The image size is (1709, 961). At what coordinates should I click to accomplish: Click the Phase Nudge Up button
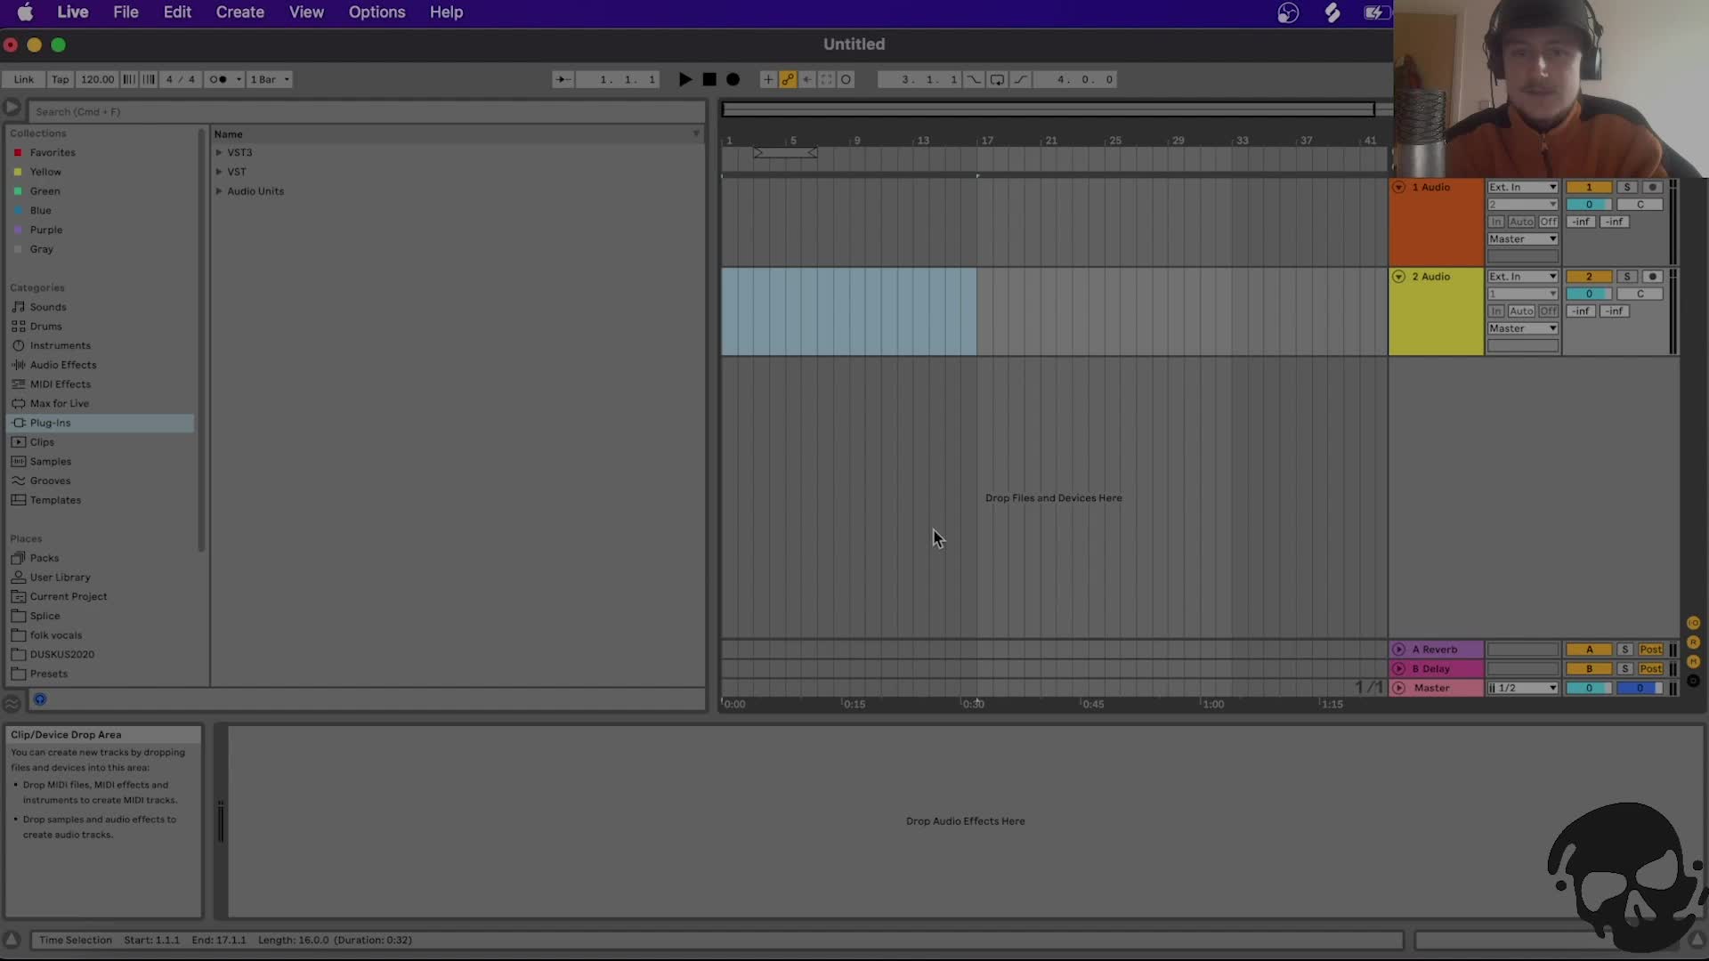149,79
